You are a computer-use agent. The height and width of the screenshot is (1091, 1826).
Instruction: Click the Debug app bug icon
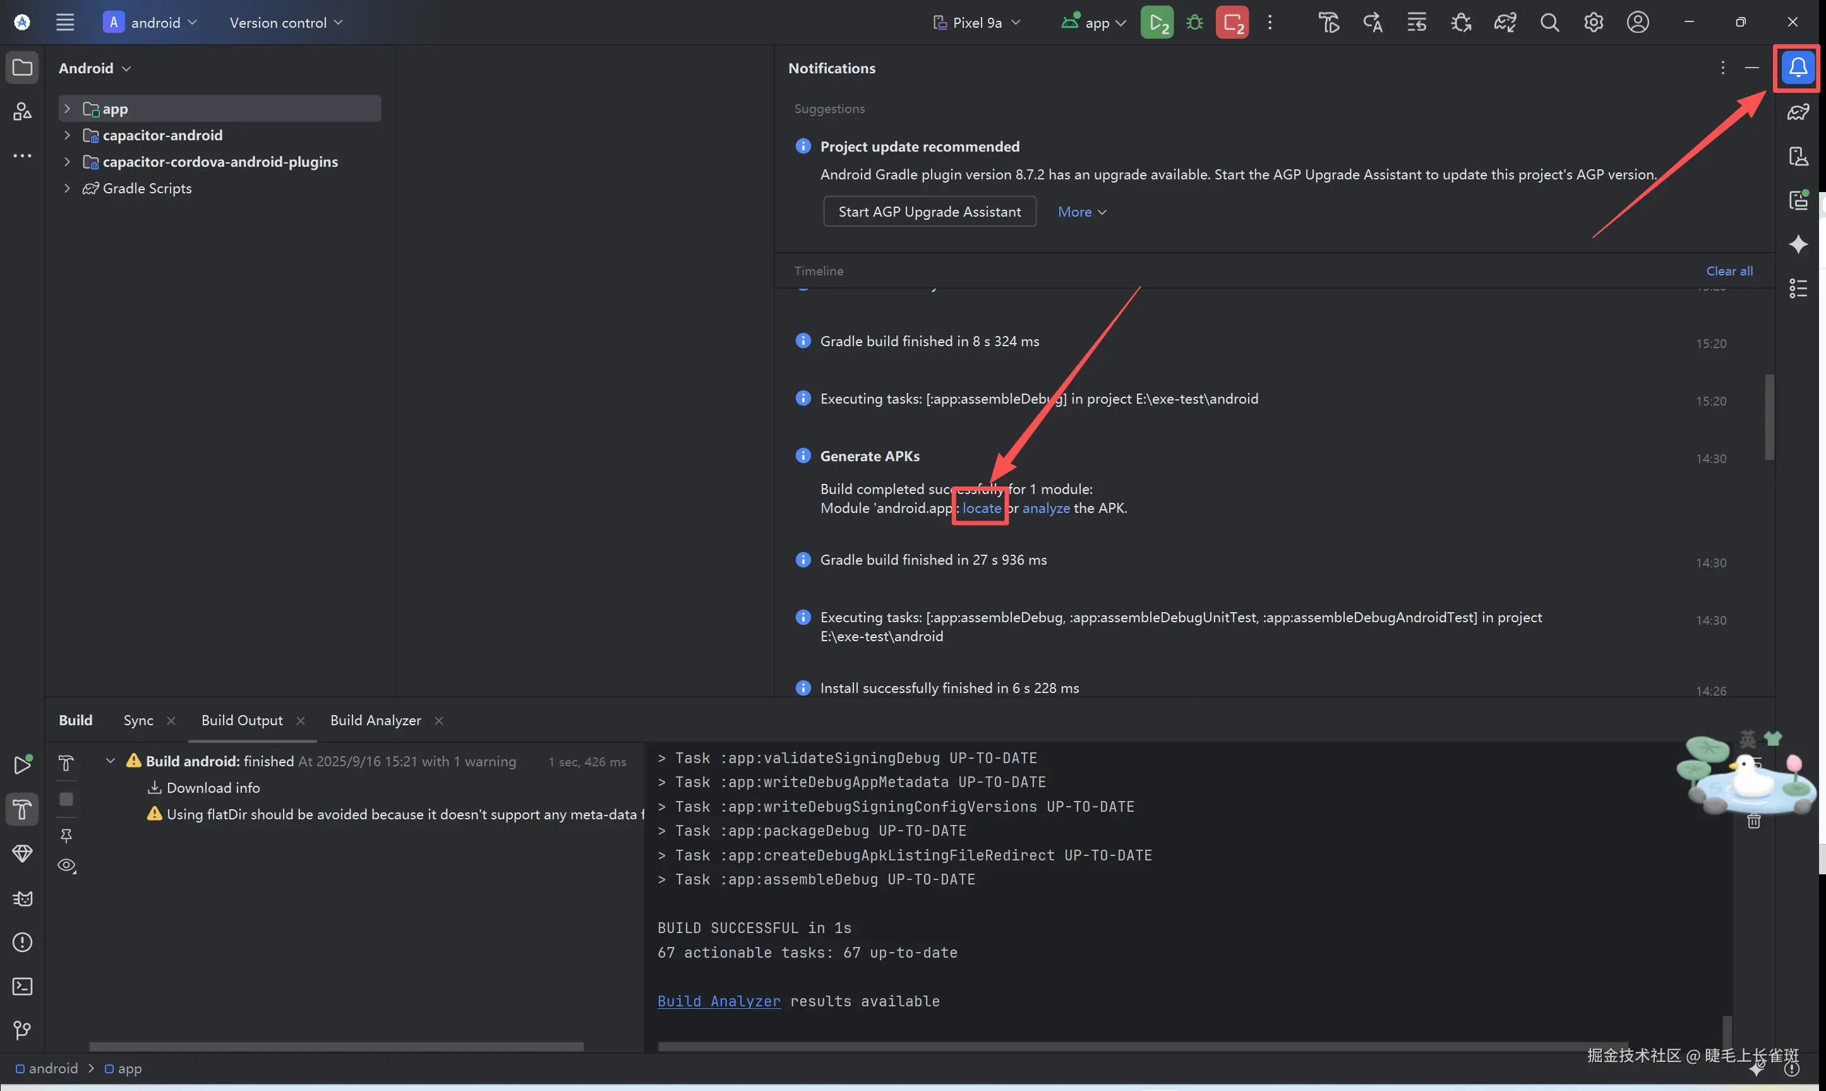pos(1195,23)
